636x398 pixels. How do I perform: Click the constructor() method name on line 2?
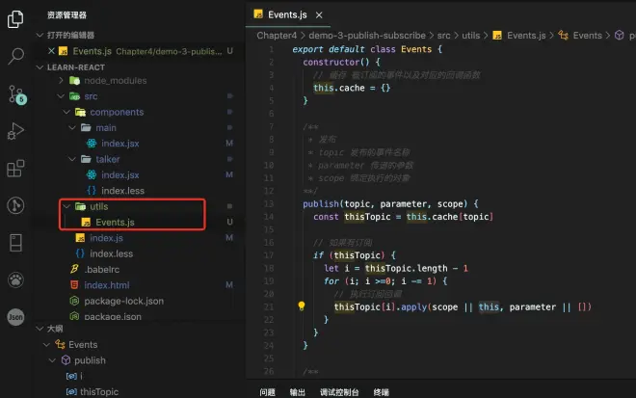click(331, 62)
